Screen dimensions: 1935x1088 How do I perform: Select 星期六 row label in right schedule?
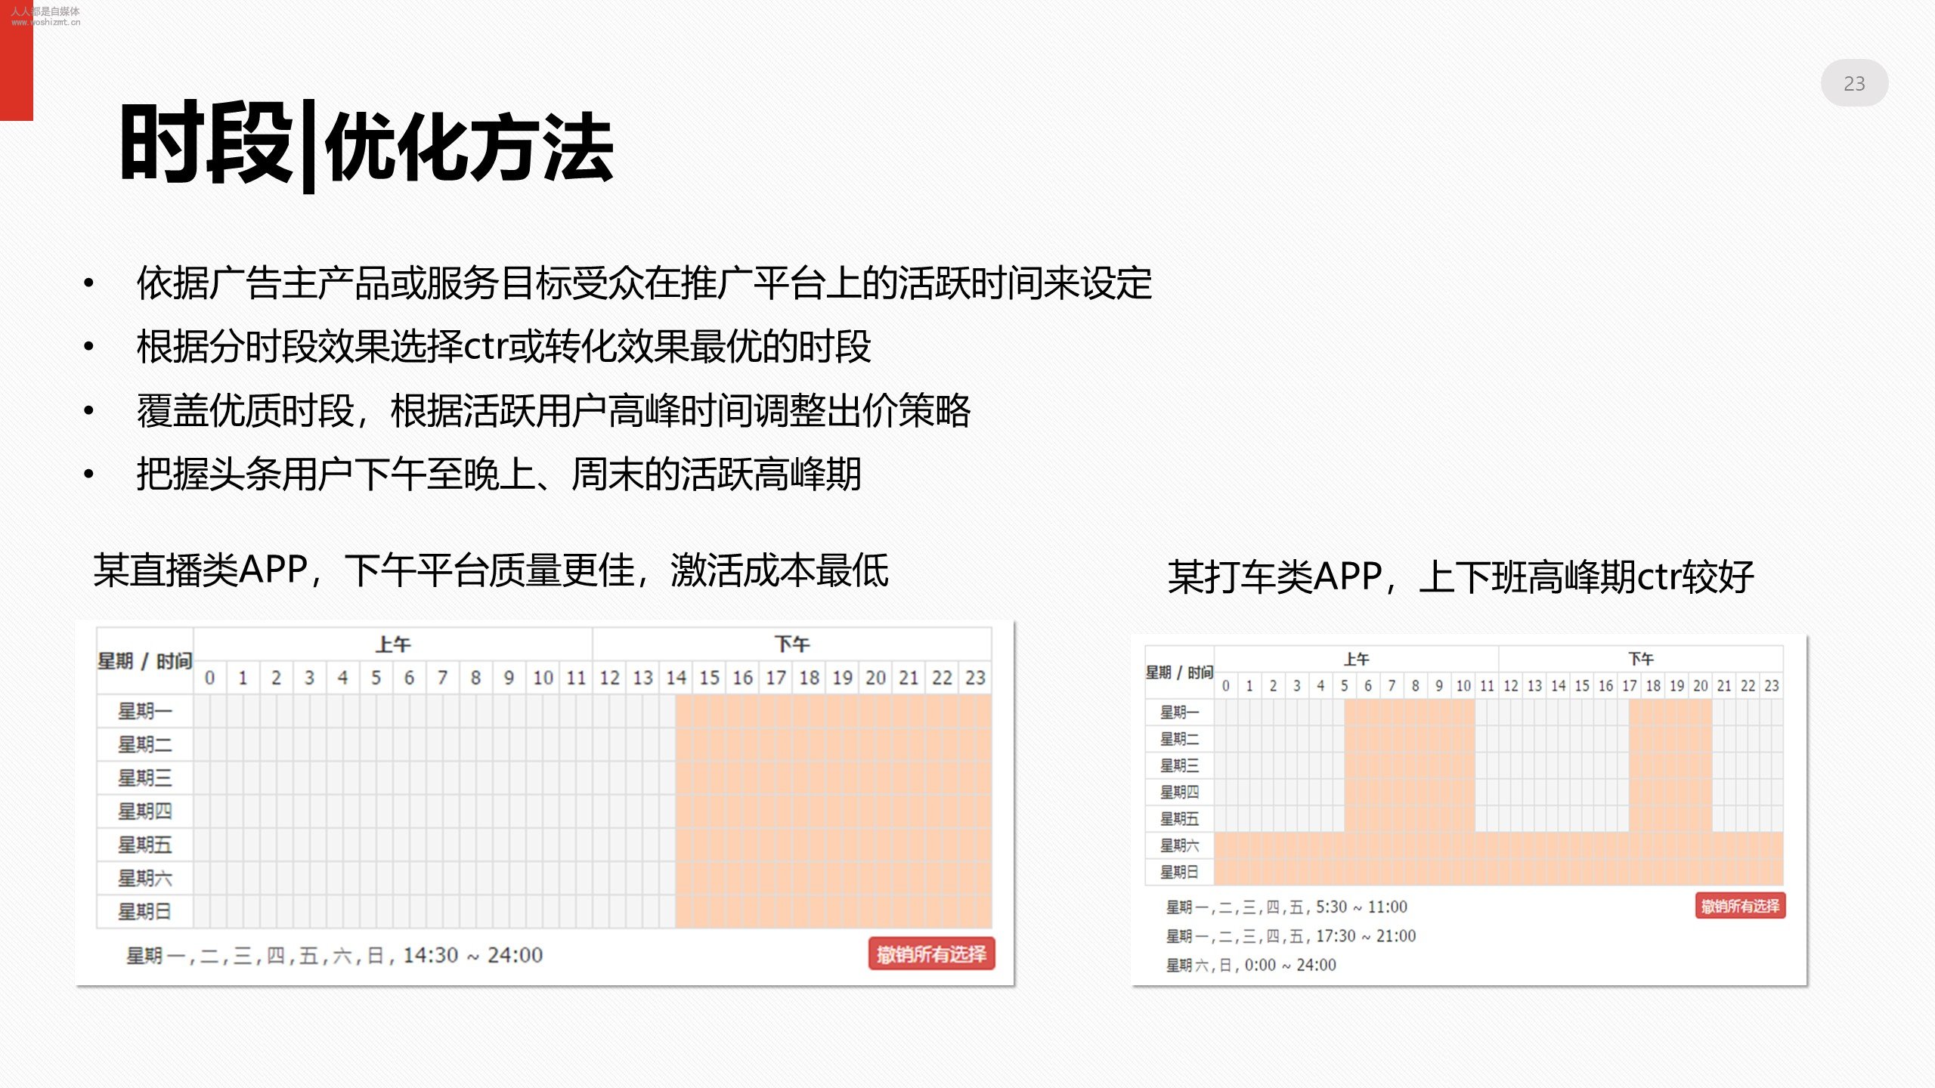1179,845
